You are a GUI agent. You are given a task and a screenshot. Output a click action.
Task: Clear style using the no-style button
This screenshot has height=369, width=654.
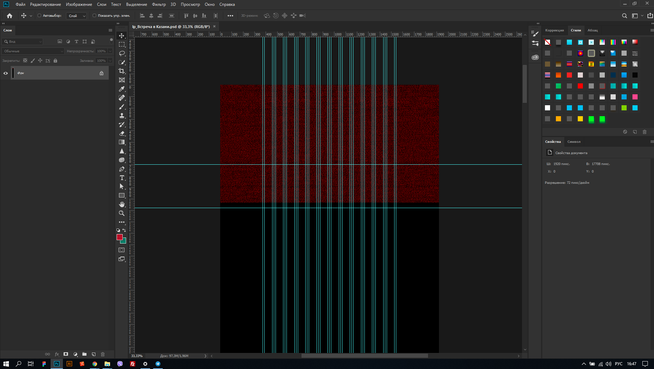pos(625,132)
